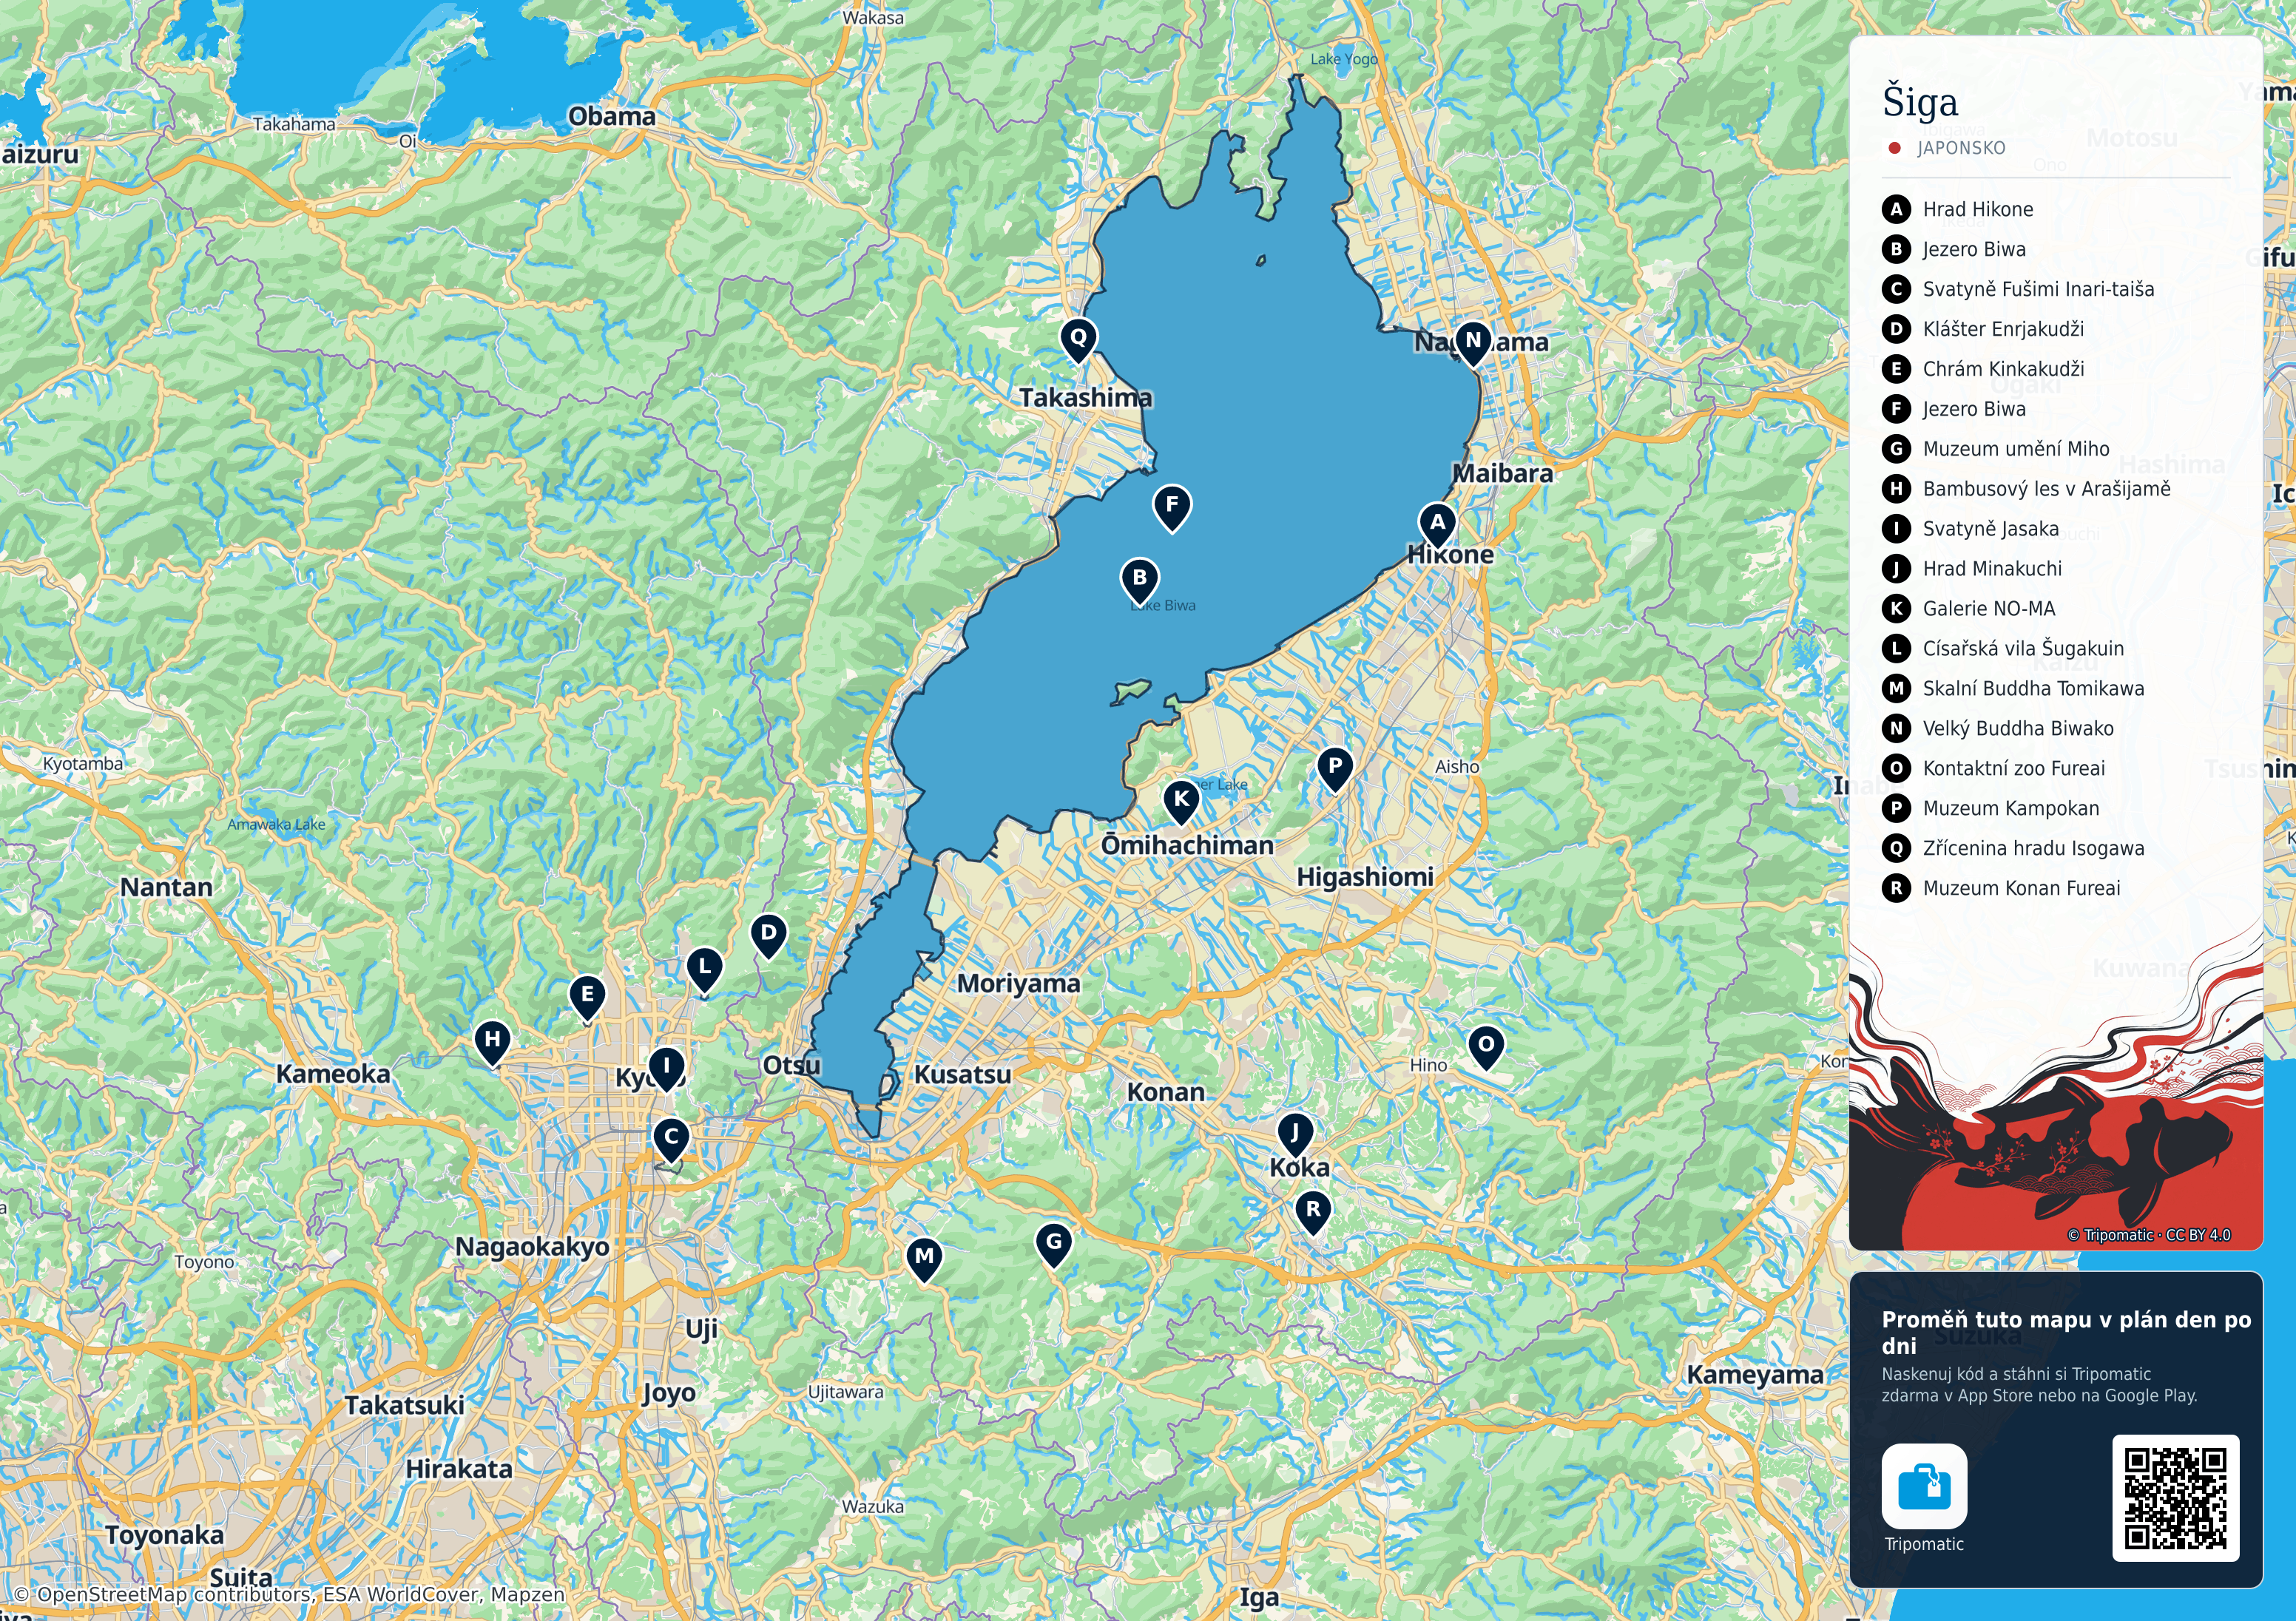
Task: Open map pin G south of Konan
Action: [x=1053, y=1246]
